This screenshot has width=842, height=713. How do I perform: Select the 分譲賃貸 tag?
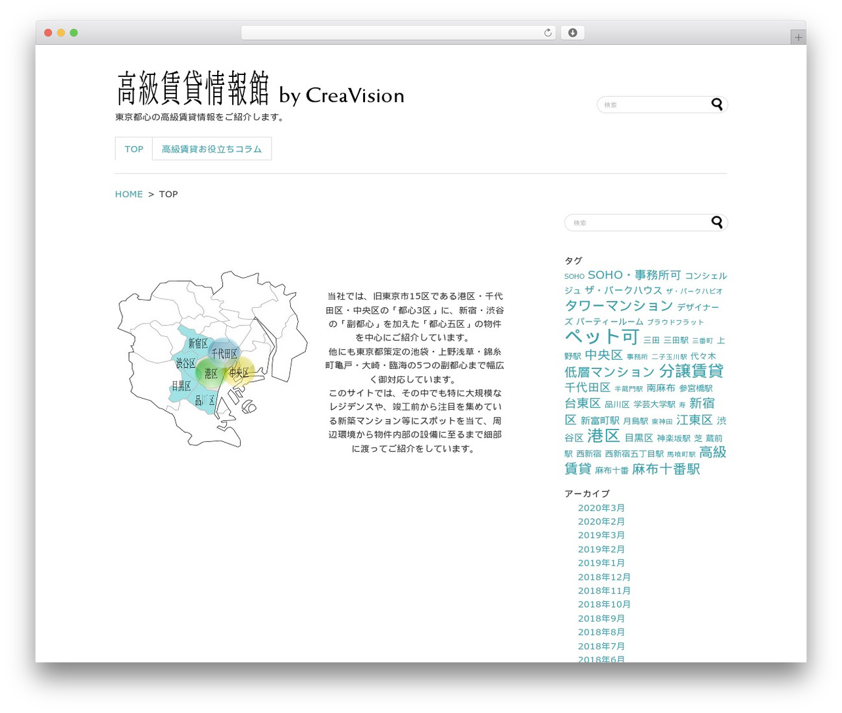pyautogui.click(x=691, y=371)
